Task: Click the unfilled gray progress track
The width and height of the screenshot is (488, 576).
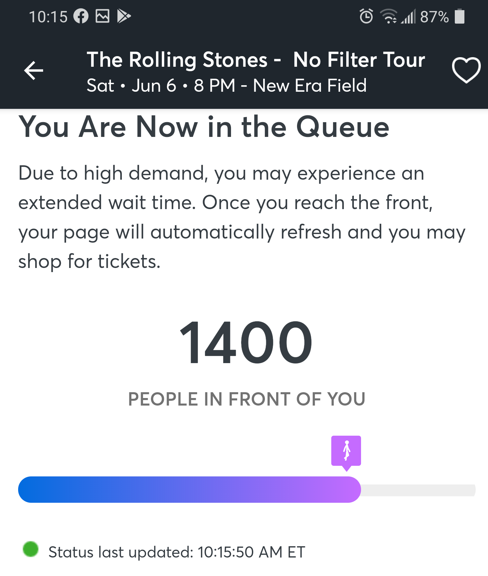Action: [x=418, y=490]
